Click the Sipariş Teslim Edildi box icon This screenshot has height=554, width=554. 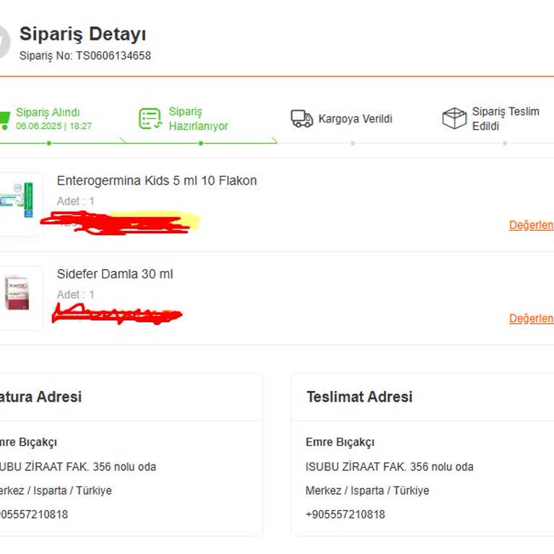tap(454, 119)
